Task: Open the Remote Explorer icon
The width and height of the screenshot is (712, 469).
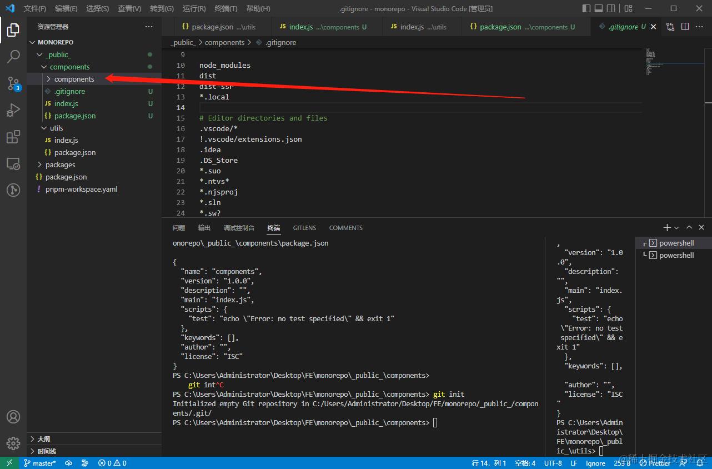Action: (x=13, y=164)
